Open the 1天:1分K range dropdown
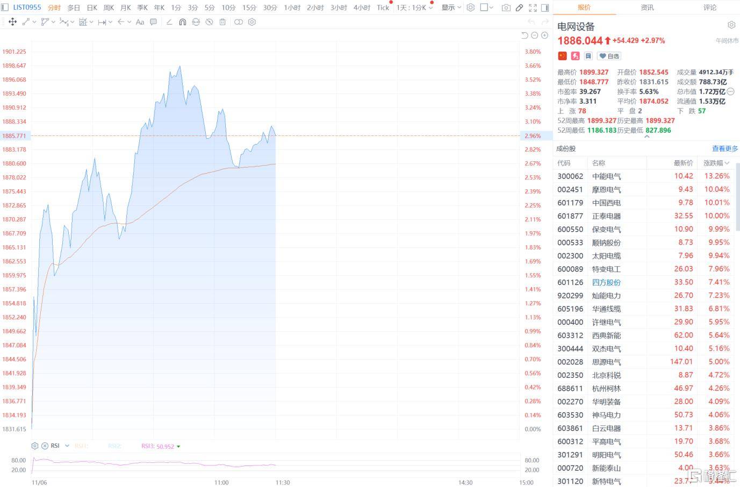The width and height of the screenshot is (740, 487). 415,8
